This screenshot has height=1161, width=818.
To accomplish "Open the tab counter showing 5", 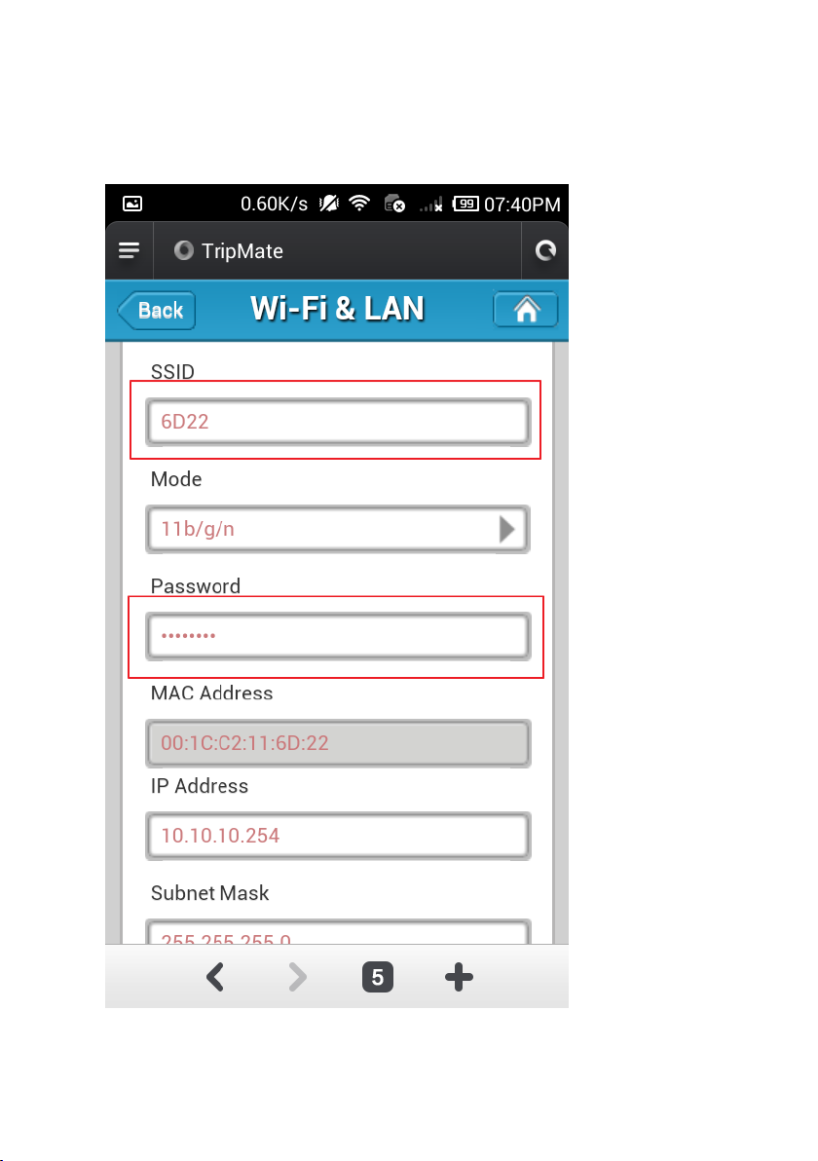I will point(378,977).
